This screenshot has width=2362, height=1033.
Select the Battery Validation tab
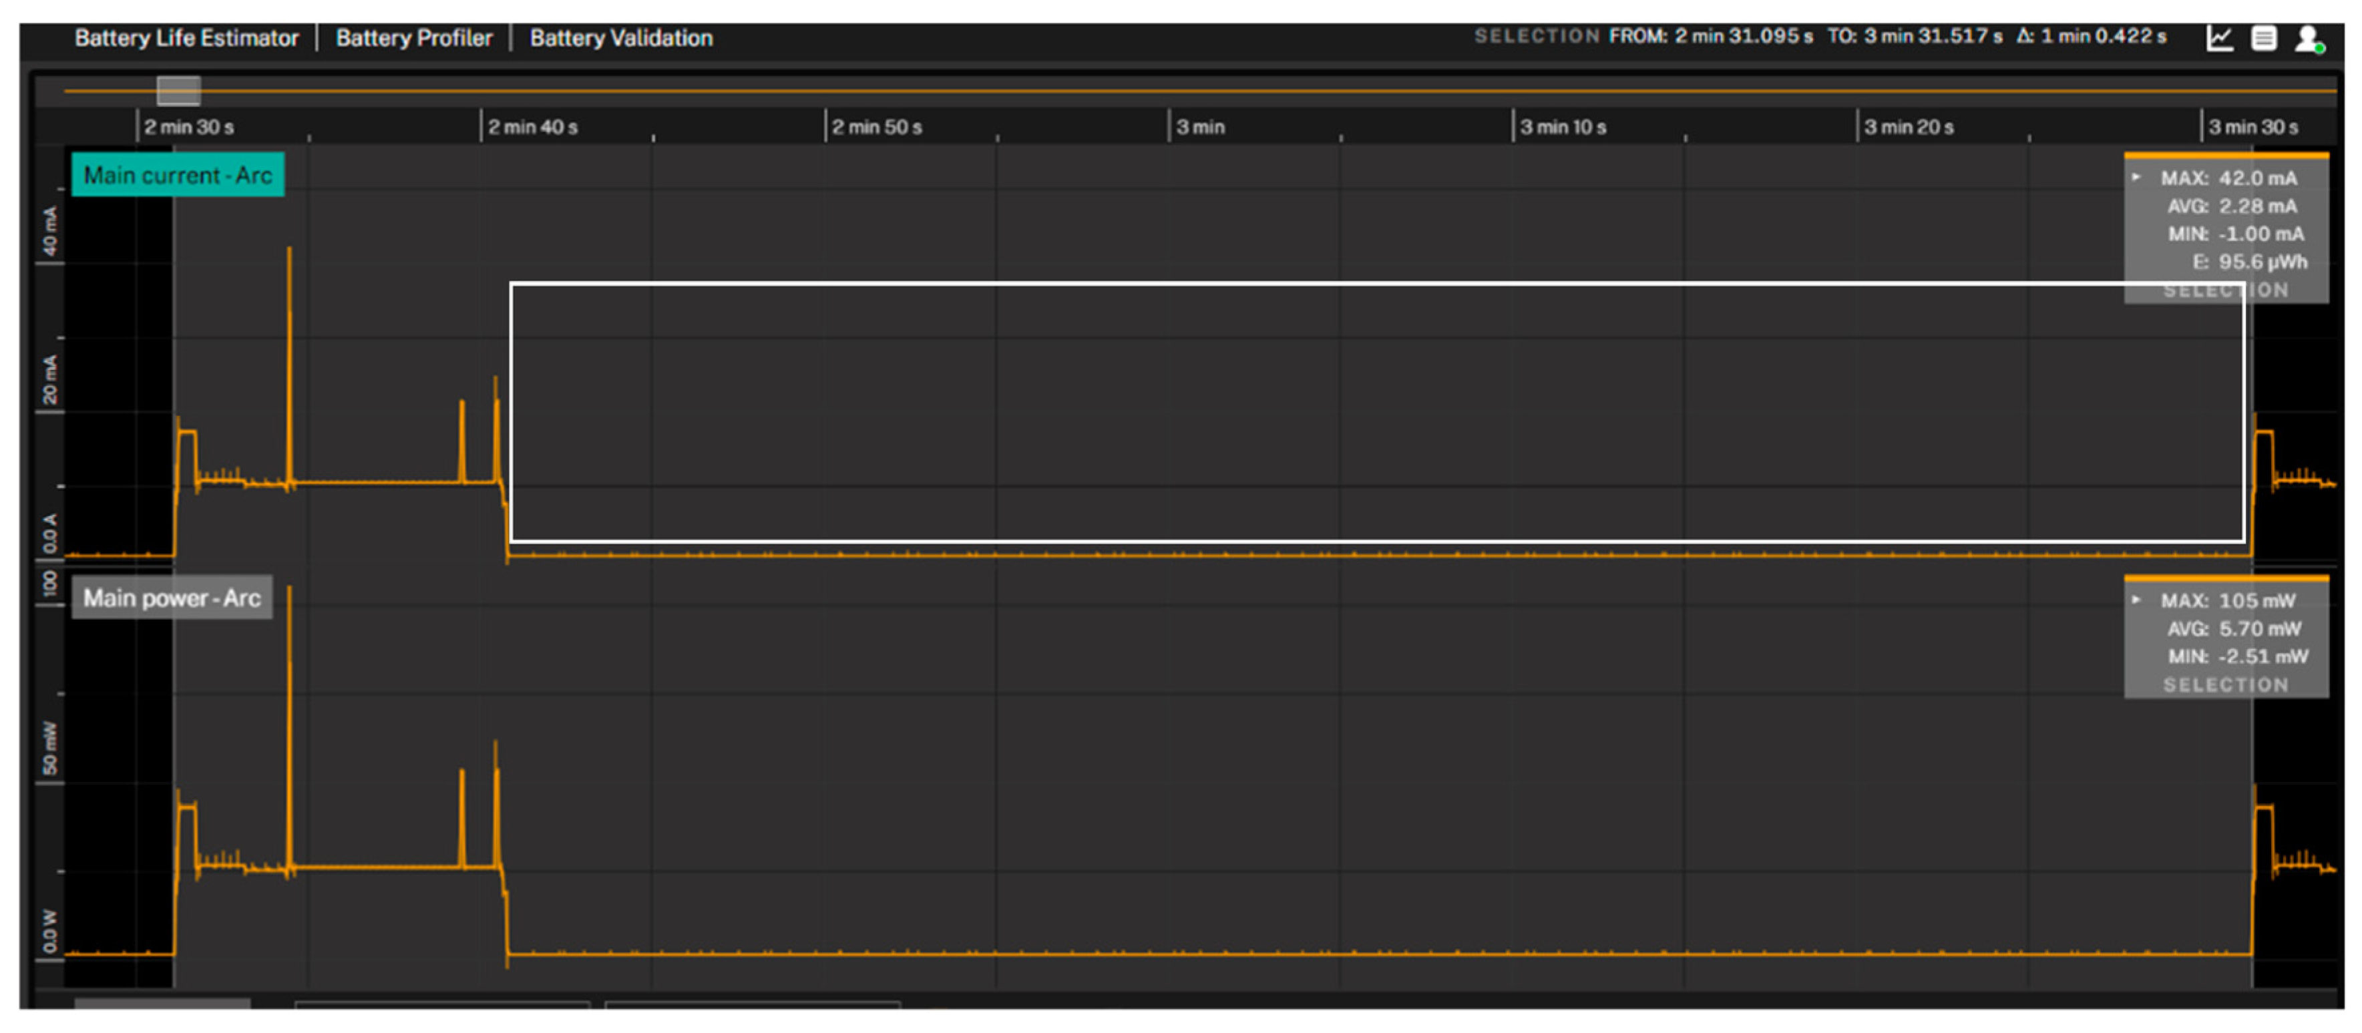point(621,39)
